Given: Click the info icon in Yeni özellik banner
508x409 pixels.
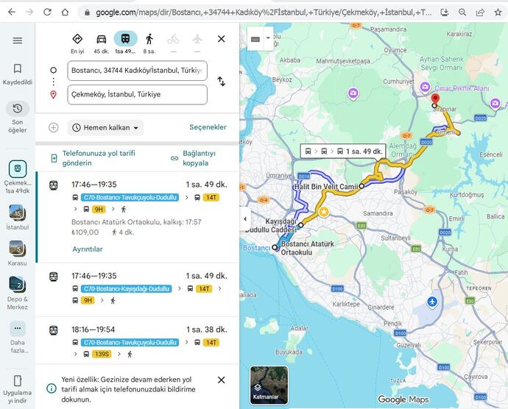Looking at the screenshot, I should (x=52, y=388).
